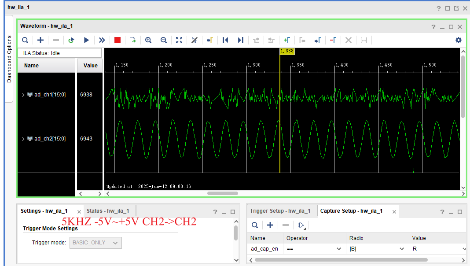The height and width of the screenshot is (266, 470).
Task: Open help for the Waveform panel
Action: pyautogui.click(x=433, y=27)
